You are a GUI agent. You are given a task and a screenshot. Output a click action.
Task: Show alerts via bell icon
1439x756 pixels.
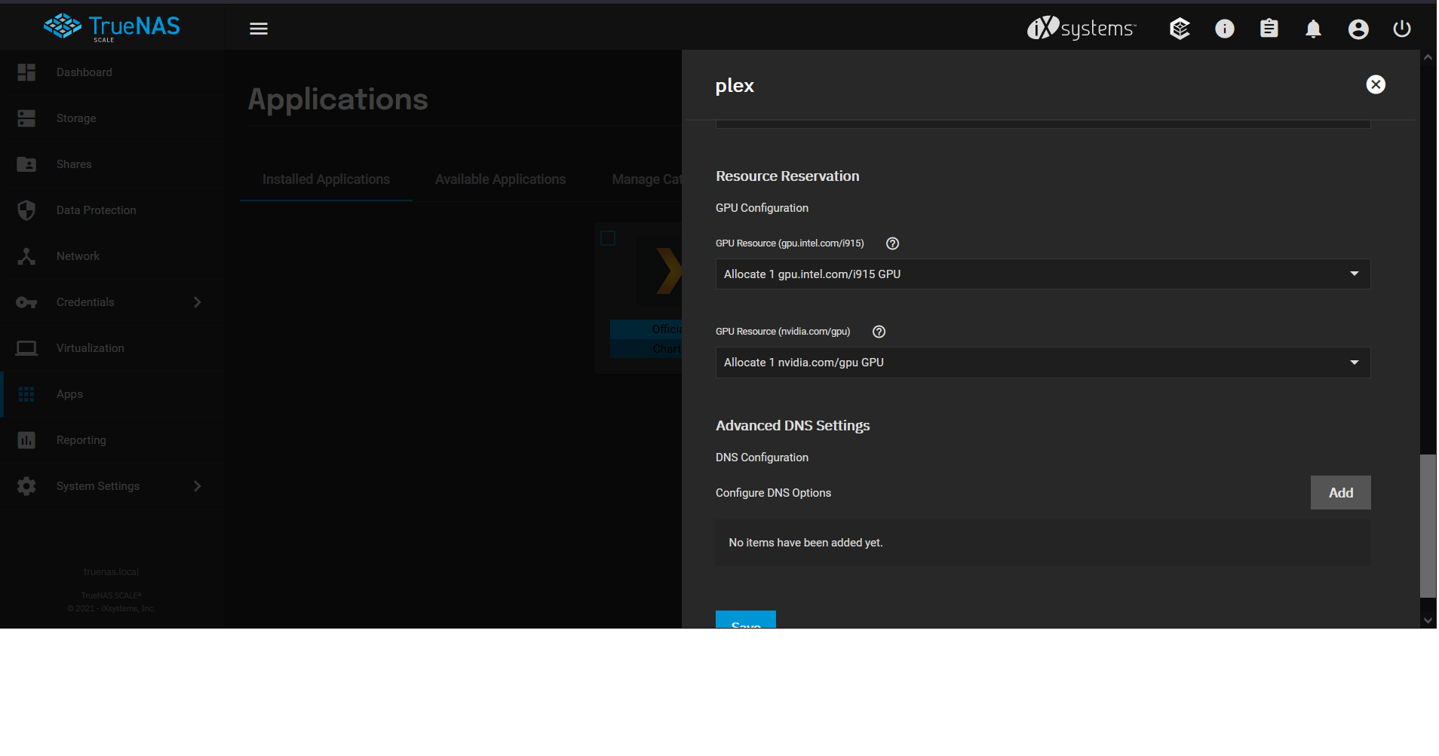pyautogui.click(x=1313, y=29)
